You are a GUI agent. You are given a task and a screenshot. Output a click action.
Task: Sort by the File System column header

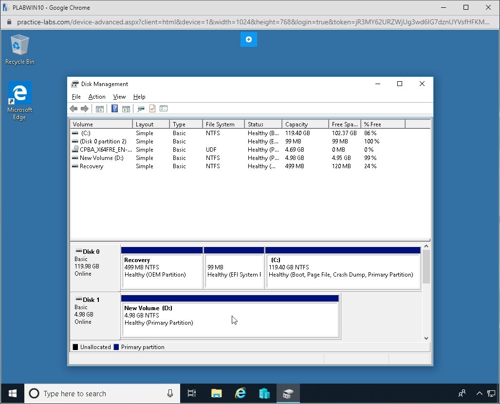[x=223, y=124]
